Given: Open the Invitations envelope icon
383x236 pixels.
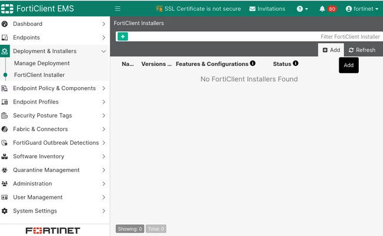Looking at the screenshot, I should pyautogui.click(x=253, y=9).
